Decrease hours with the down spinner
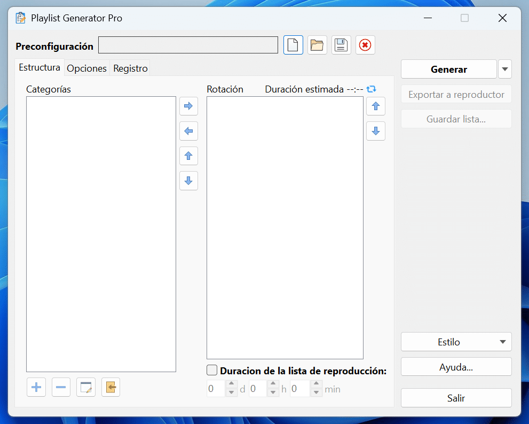 (x=273, y=392)
